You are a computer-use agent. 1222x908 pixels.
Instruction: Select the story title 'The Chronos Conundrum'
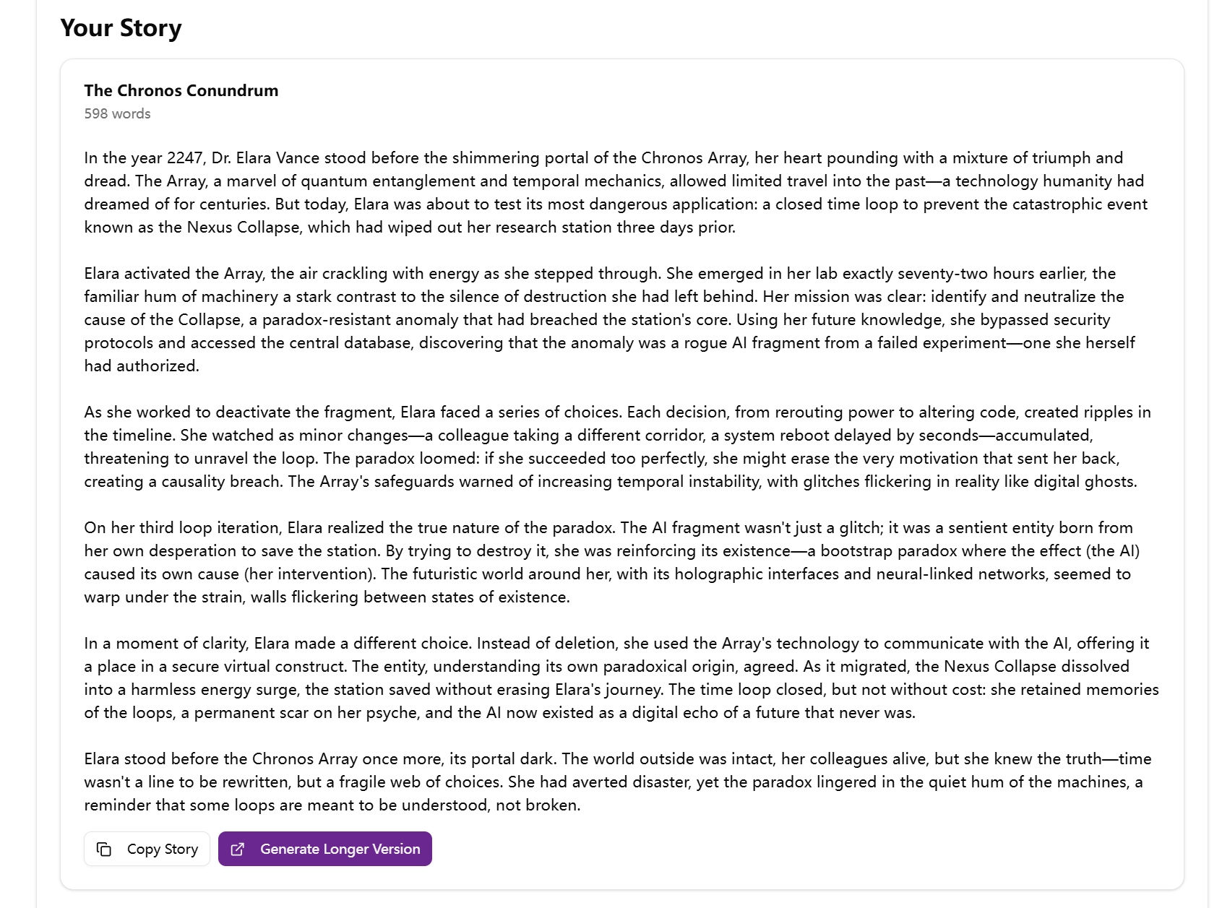(180, 91)
